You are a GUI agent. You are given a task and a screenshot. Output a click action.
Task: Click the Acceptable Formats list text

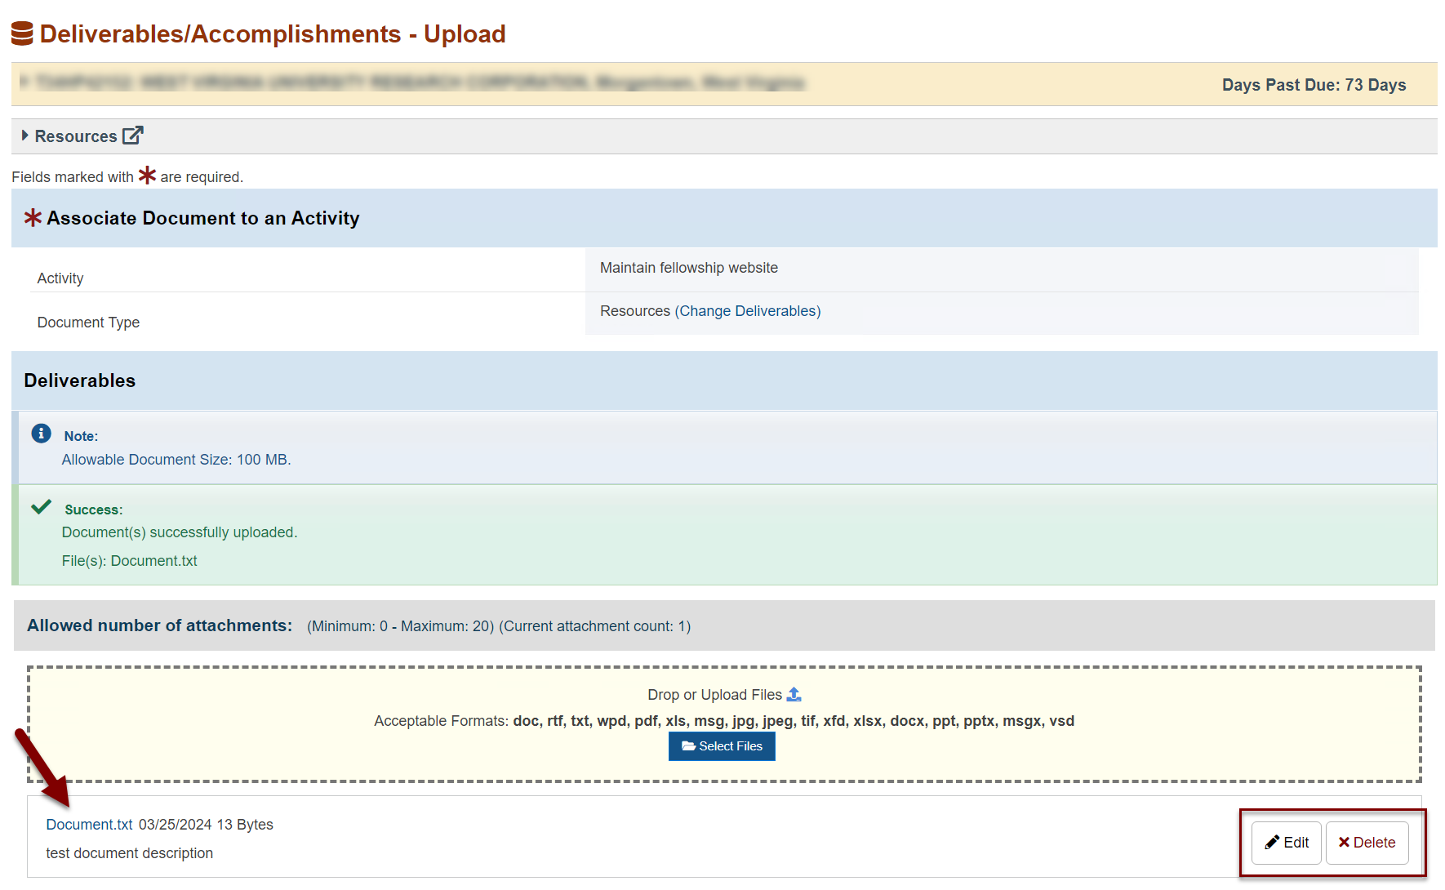click(x=724, y=721)
